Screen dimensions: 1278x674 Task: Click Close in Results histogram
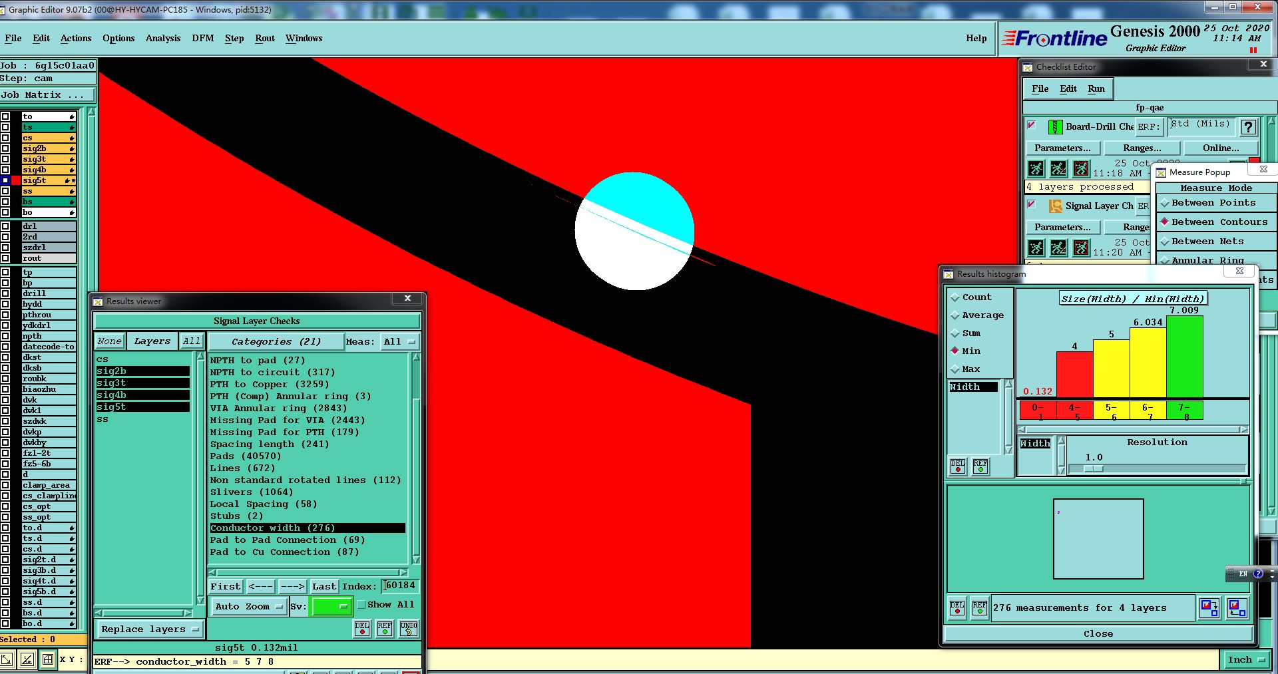[x=1098, y=634]
